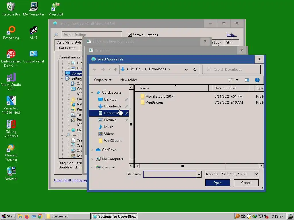
Task: Open File Explorer from taskbar quick launch
Action: point(20,217)
